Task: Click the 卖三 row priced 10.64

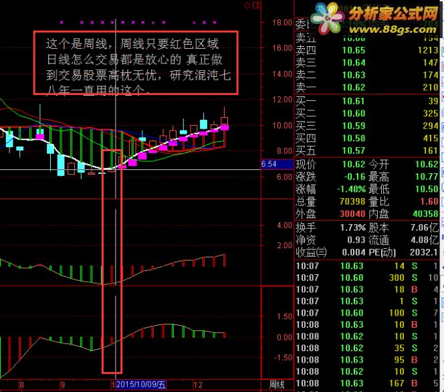Action: coord(367,63)
